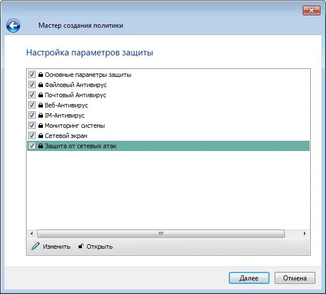Click the lock icon beside Сетевой экран
326x294 pixels.
(41, 136)
